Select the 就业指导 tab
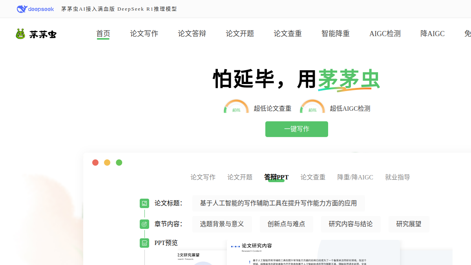 click(398, 177)
